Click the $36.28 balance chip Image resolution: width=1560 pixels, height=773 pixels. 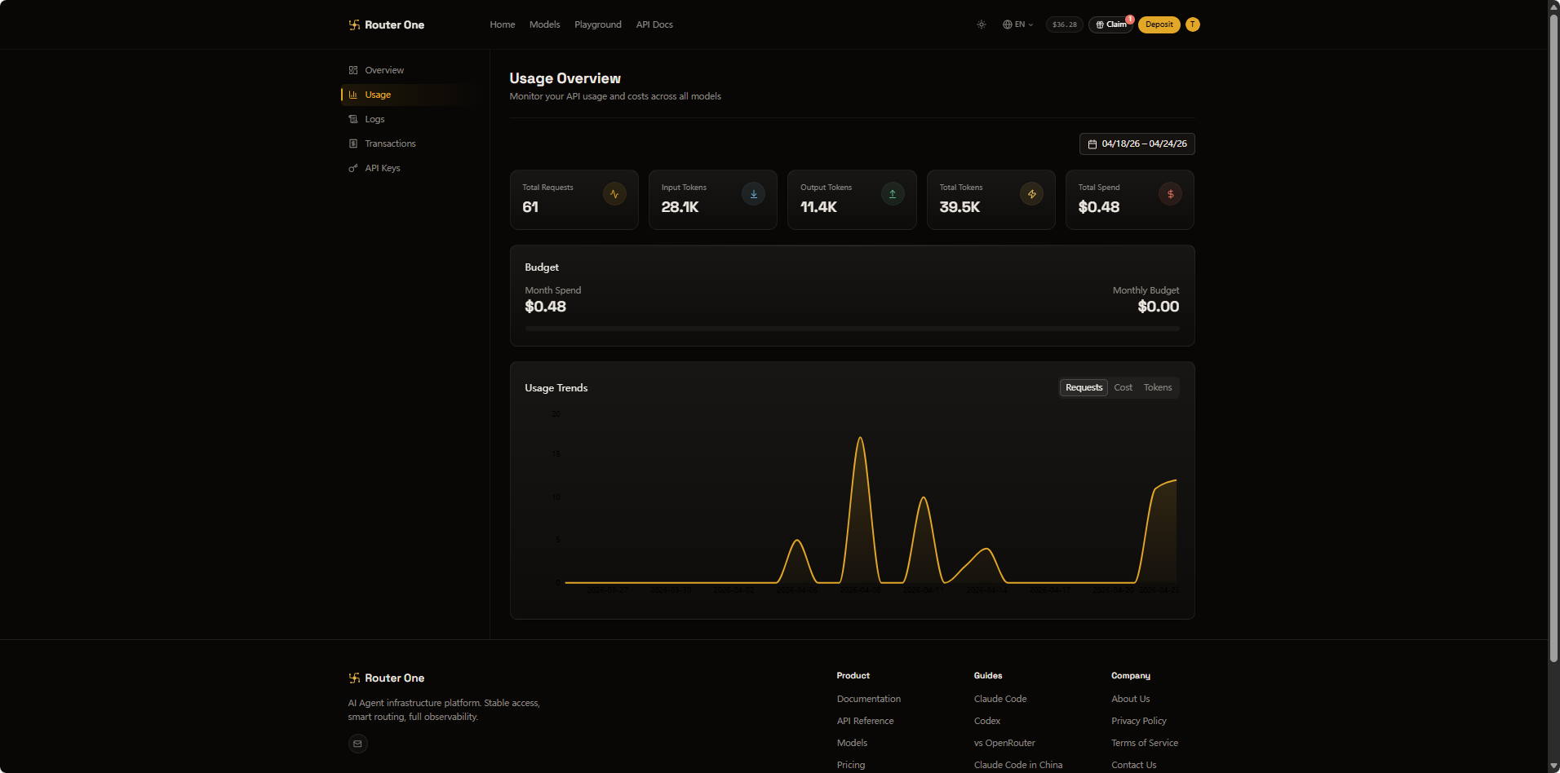pyautogui.click(x=1064, y=24)
